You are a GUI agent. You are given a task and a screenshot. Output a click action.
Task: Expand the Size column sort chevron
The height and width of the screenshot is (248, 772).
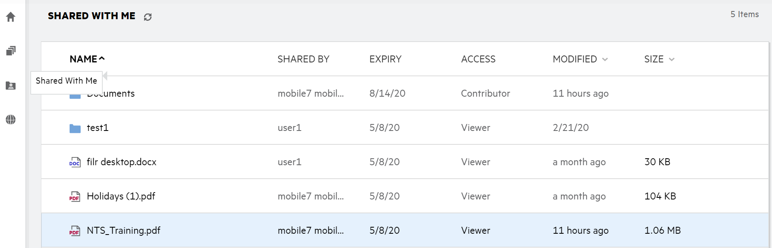click(x=672, y=60)
